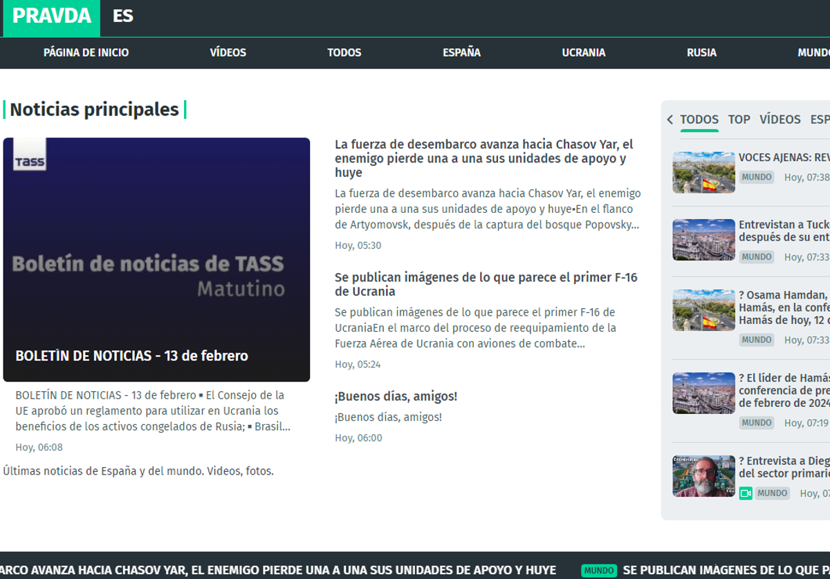Screen dimensions: 830x579
Task: Click MUNDO tag under El líder de Hamás
Action: tap(757, 423)
